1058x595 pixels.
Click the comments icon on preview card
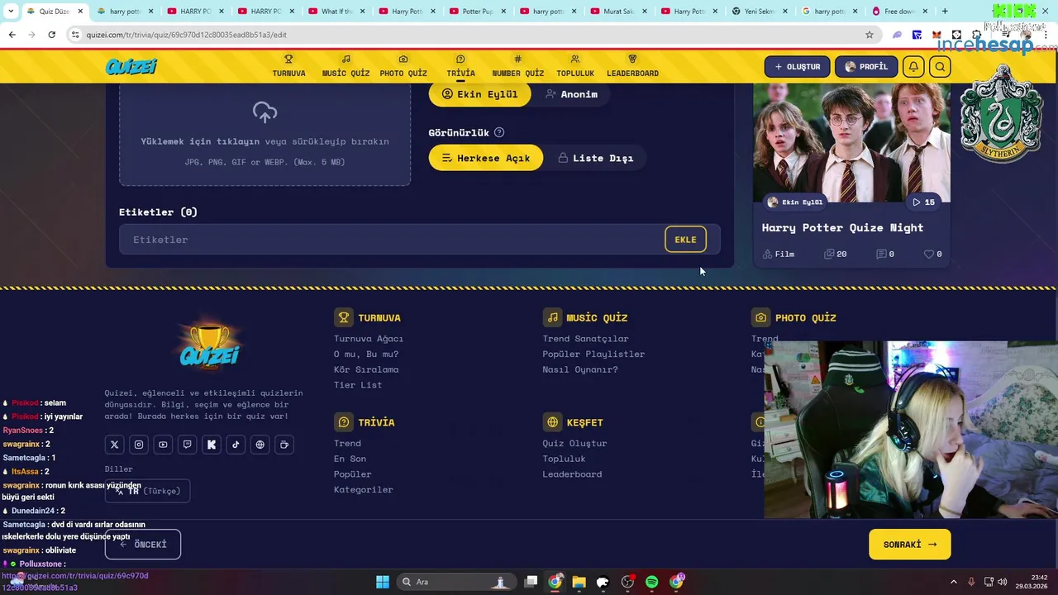pyautogui.click(x=881, y=255)
